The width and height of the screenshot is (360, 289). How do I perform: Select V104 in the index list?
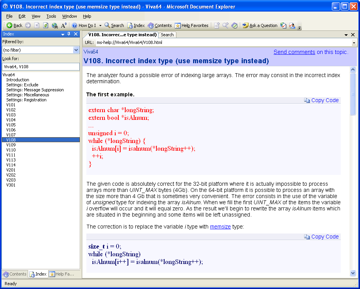(11, 120)
